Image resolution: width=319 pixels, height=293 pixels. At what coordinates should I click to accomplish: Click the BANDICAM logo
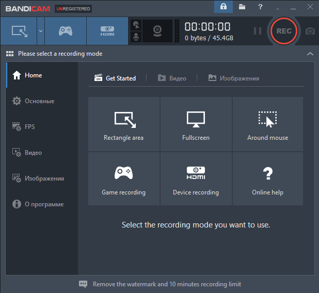[x=28, y=9]
